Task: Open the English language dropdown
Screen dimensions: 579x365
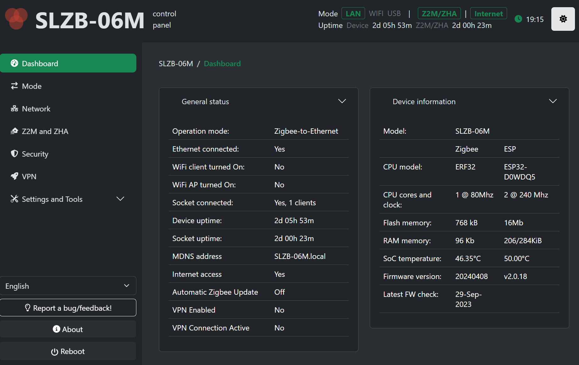Action: (x=68, y=286)
